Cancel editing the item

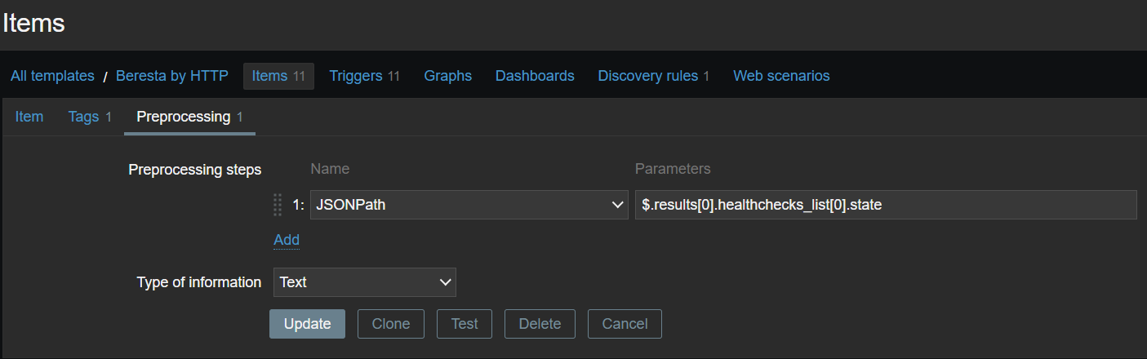(x=625, y=324)
